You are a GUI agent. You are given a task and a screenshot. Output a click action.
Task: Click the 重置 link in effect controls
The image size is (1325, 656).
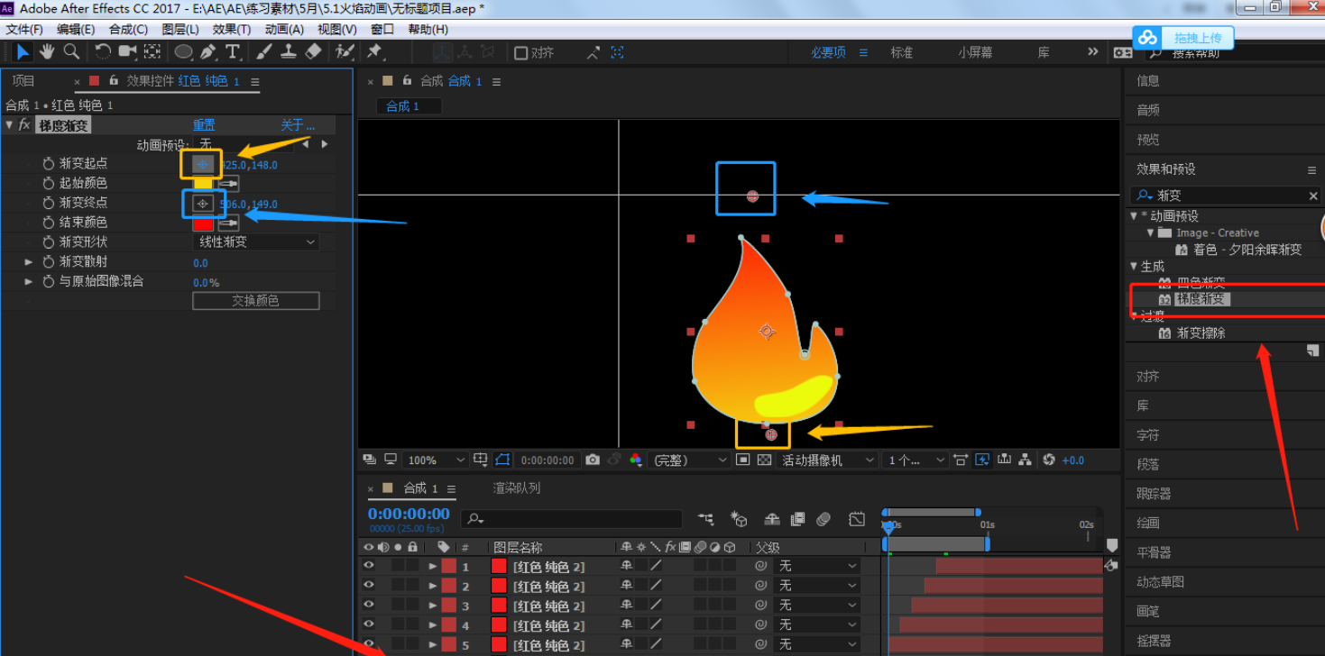coord(204,125)
